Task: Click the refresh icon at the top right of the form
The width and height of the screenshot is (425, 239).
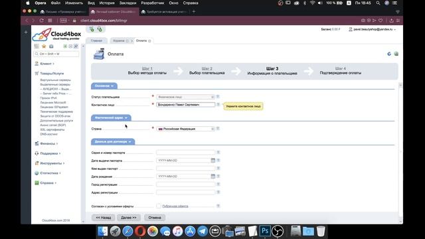Action: click(389, 54)
